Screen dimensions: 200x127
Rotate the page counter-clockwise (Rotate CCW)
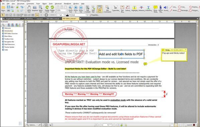point(47,9)
